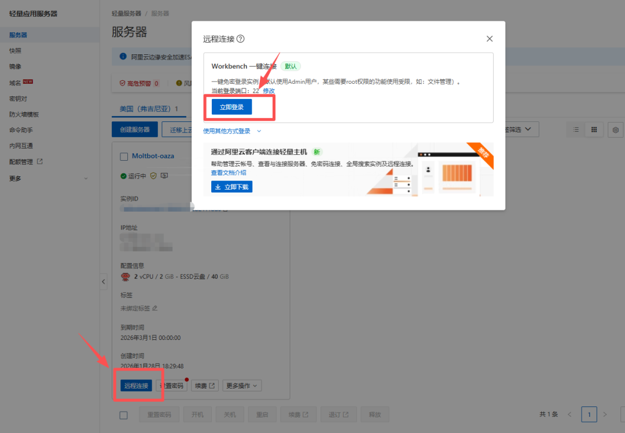Click the monitor icon beside 运行中
Viewport: 625px width, 433px height.
point(164,176)
